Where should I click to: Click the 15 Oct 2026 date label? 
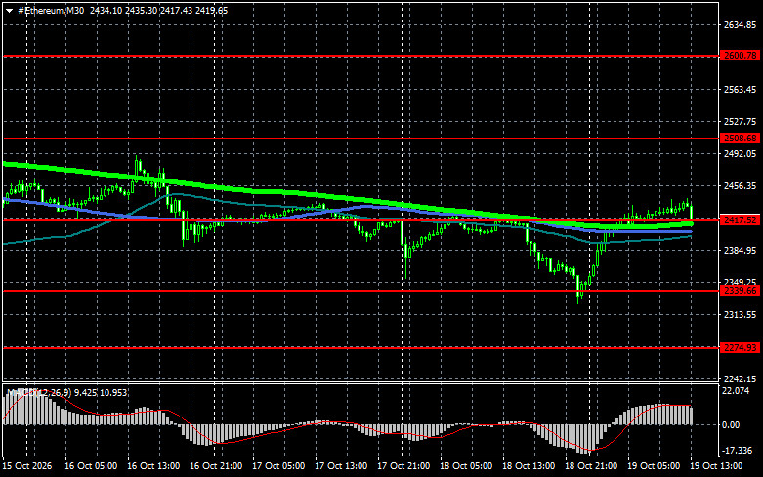click(26, 466)
